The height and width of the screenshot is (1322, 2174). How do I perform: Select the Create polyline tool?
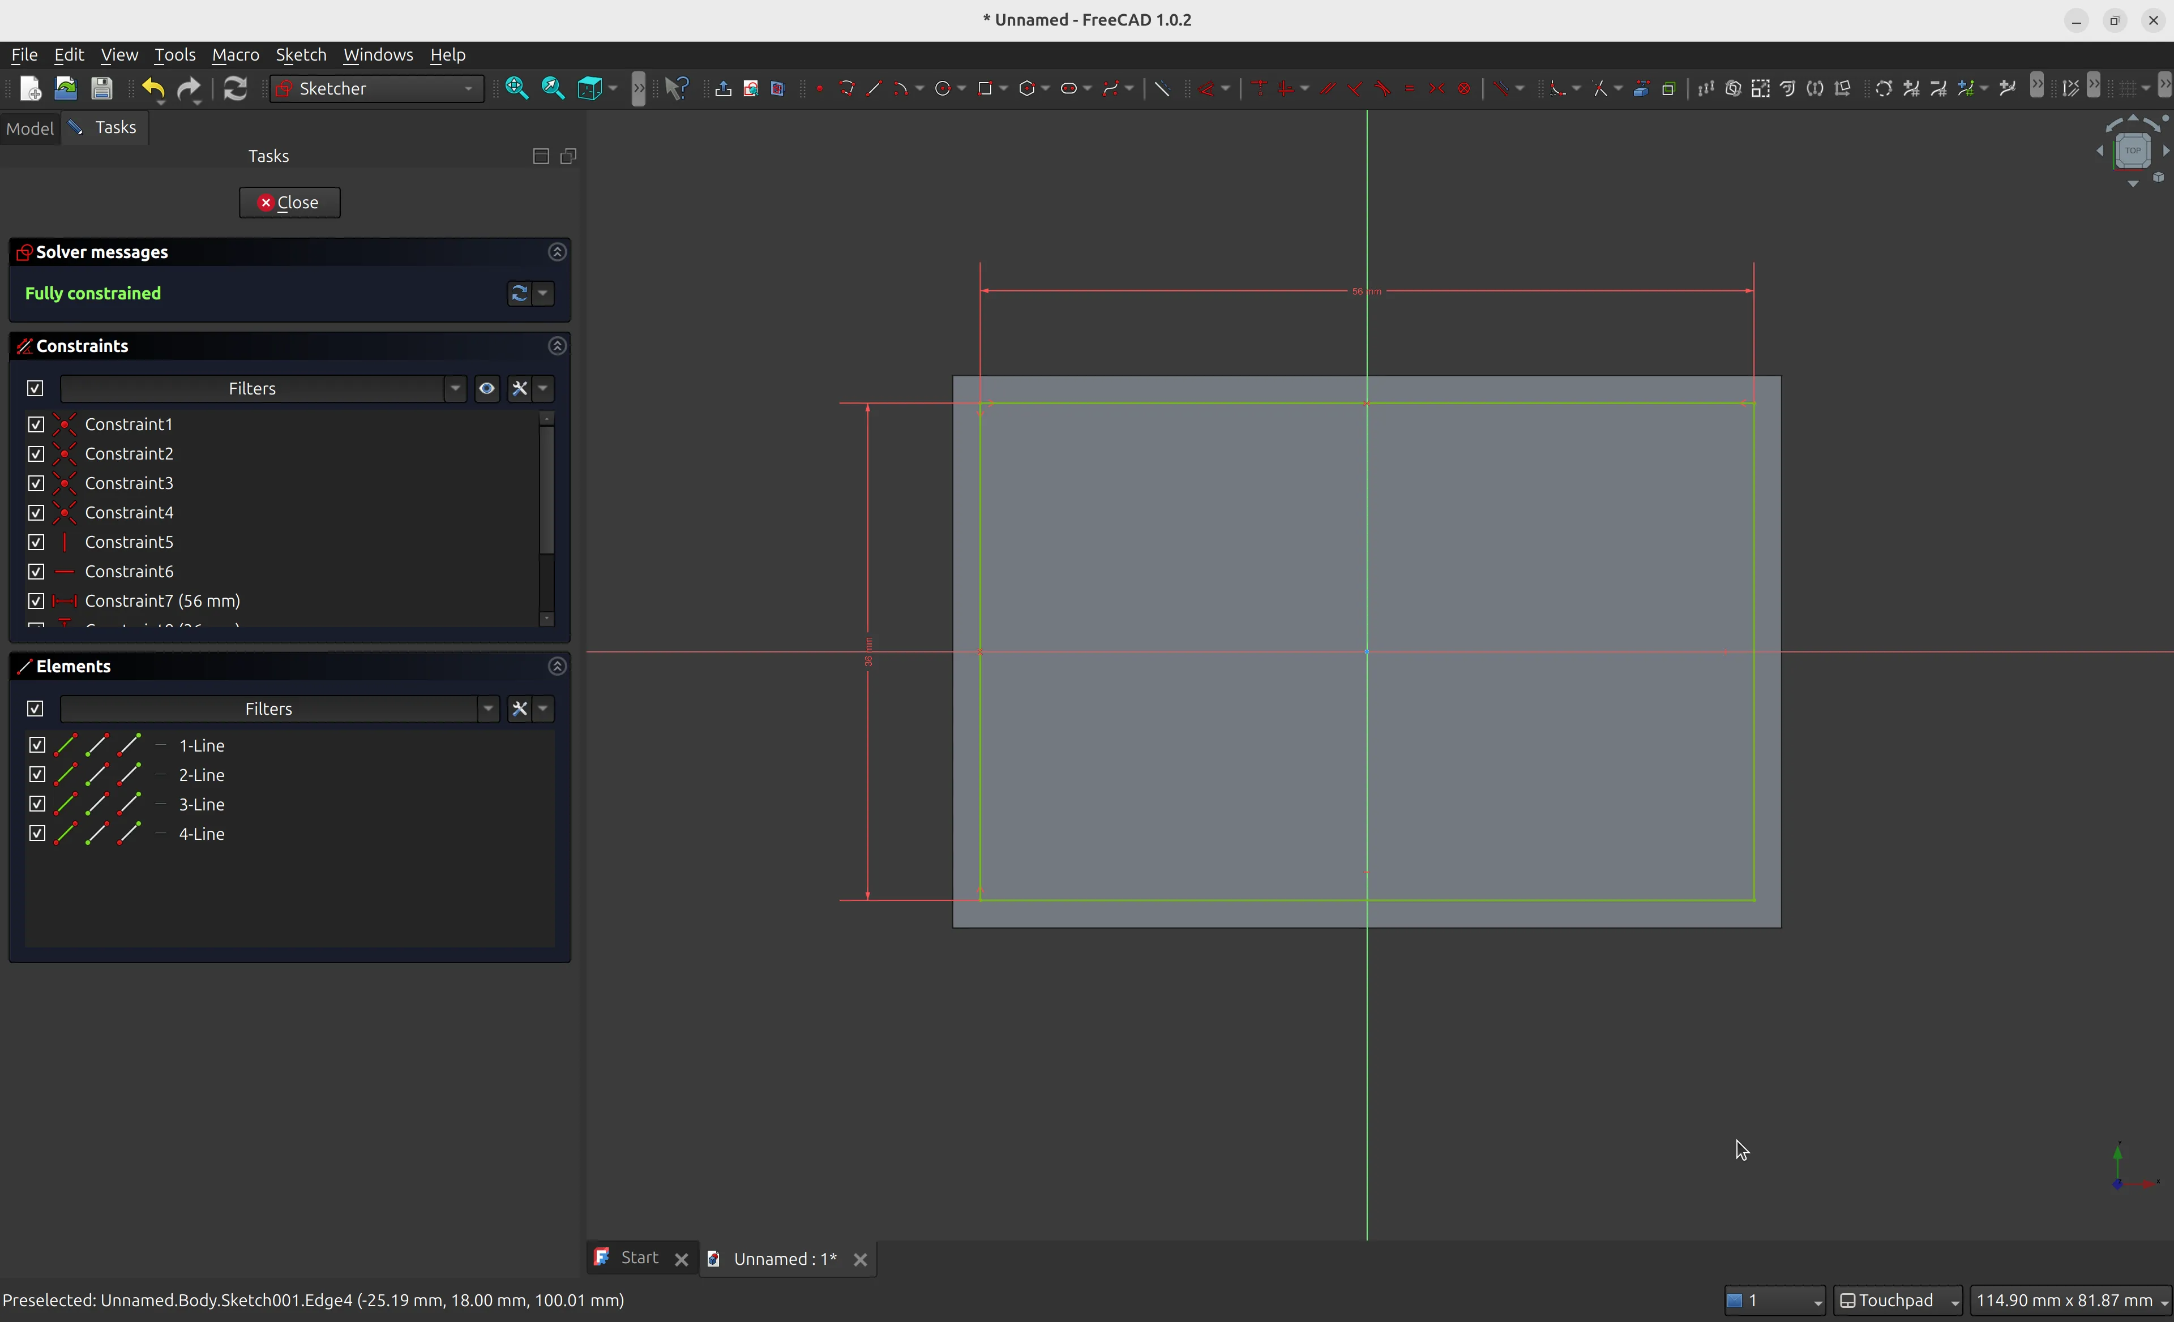tap(846, 88)
